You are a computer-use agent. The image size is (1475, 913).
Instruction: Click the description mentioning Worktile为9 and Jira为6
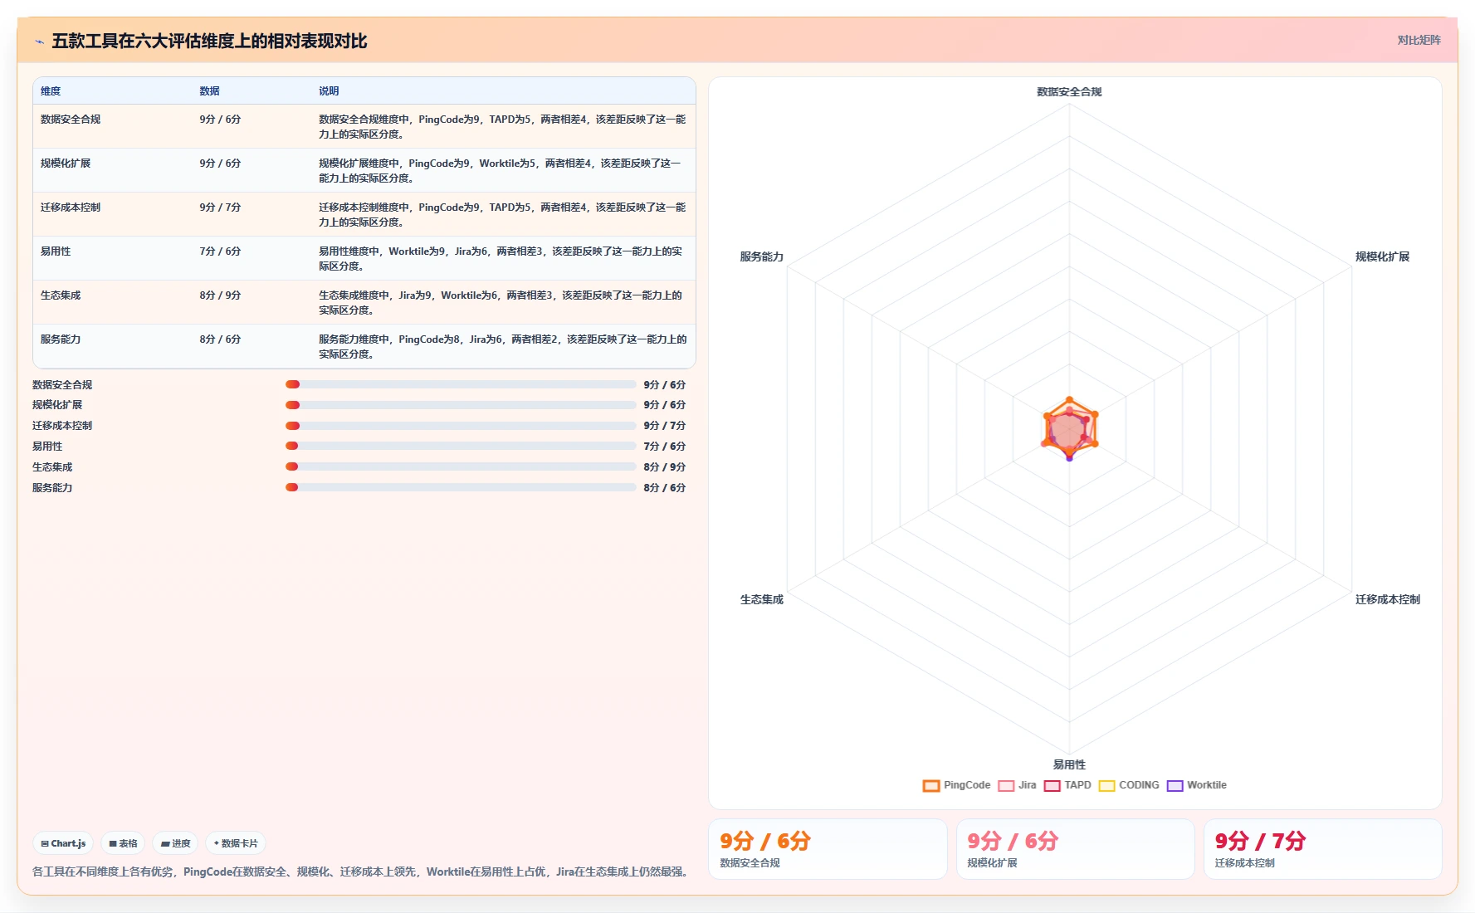501,259
